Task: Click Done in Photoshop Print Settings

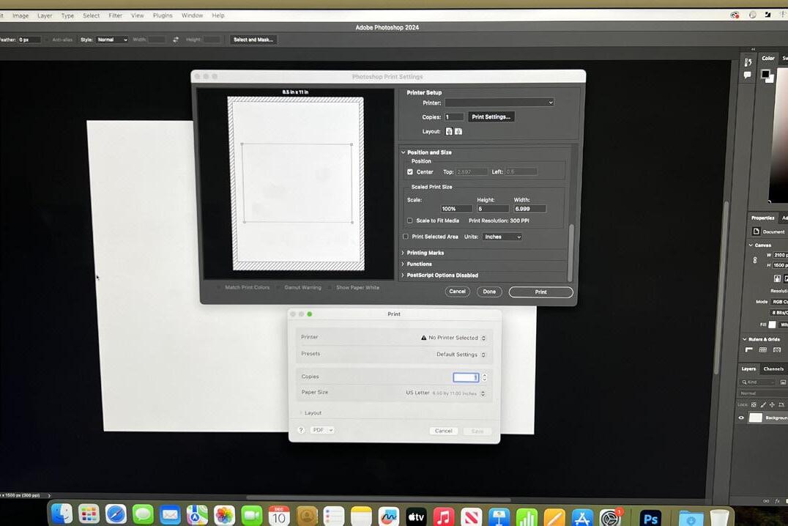Action: click(x=489, y=291)
